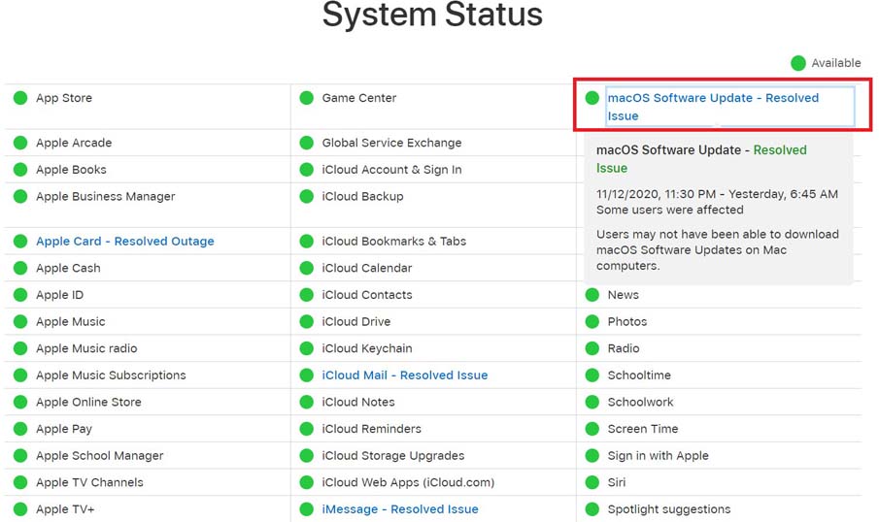Click the status dot beside Apple Card
Viewport: 879px width, 522px height.
point(20,242)
